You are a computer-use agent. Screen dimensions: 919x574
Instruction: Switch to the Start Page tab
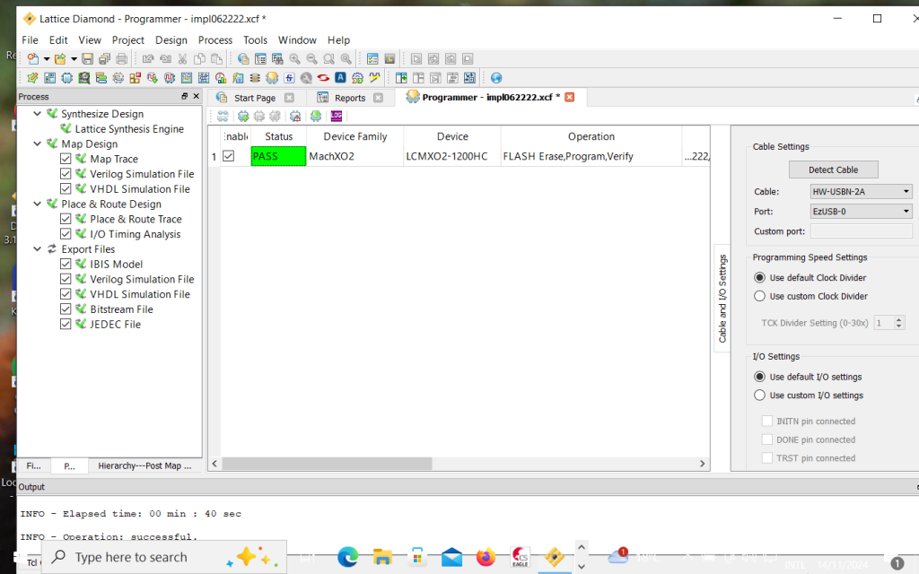click(254, 98)
